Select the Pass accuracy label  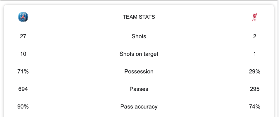coord(139,107)
